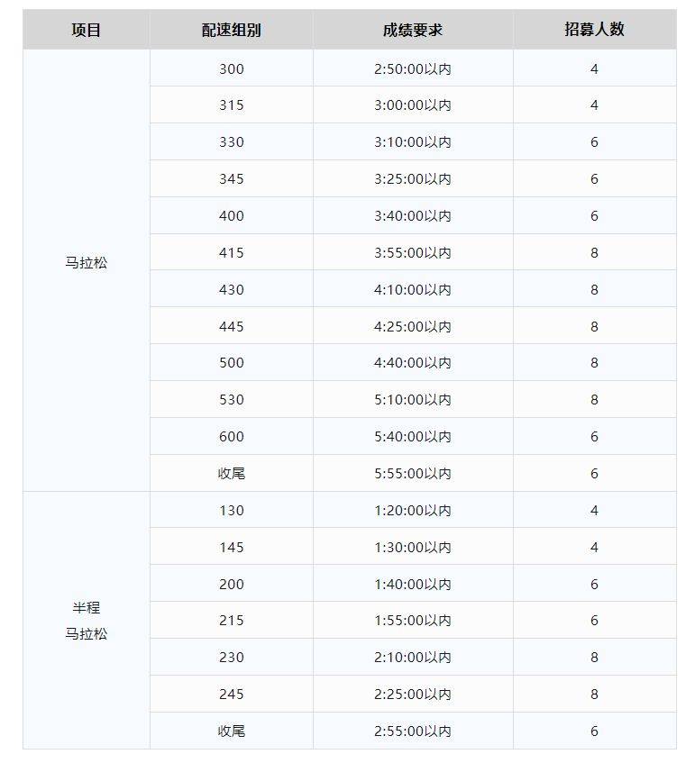The width and height of the screenshot is (695, 763).
Task: Click pace group 215 cell
Action: pyautogui.click(x=231, y=621)
